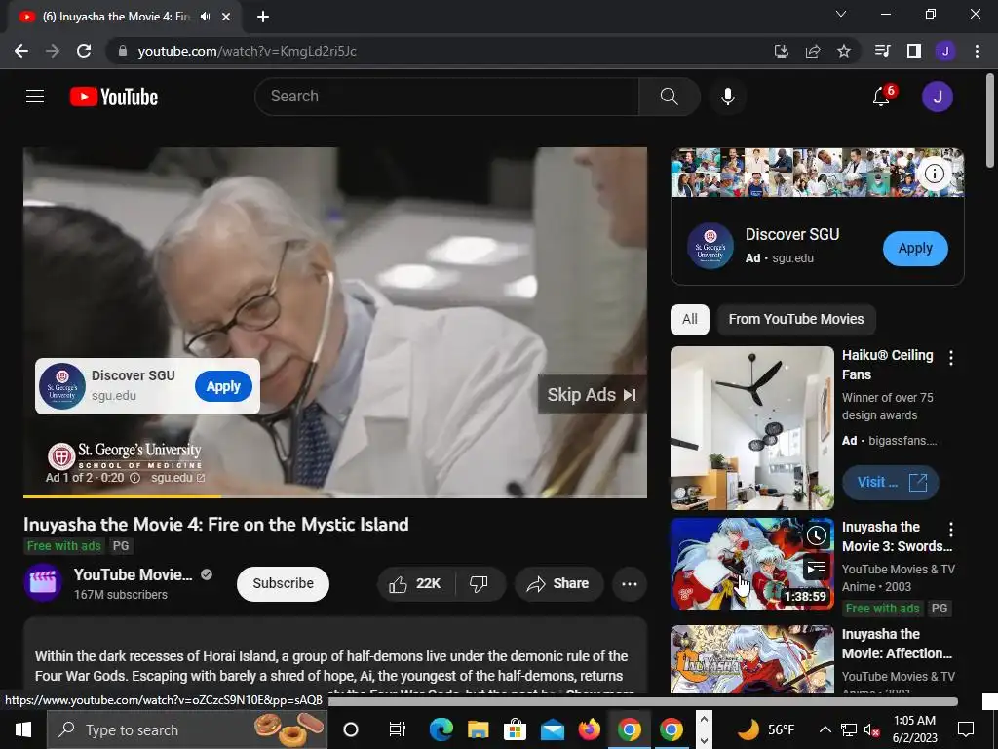Open a new browser tab

263,17
